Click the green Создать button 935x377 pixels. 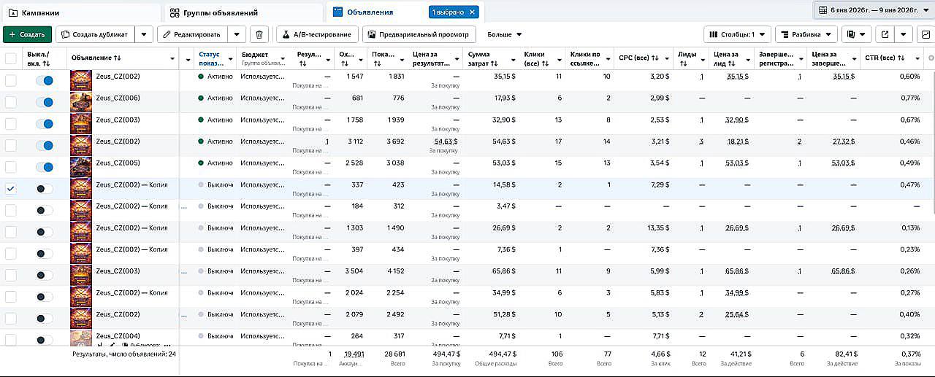point(27,34)
